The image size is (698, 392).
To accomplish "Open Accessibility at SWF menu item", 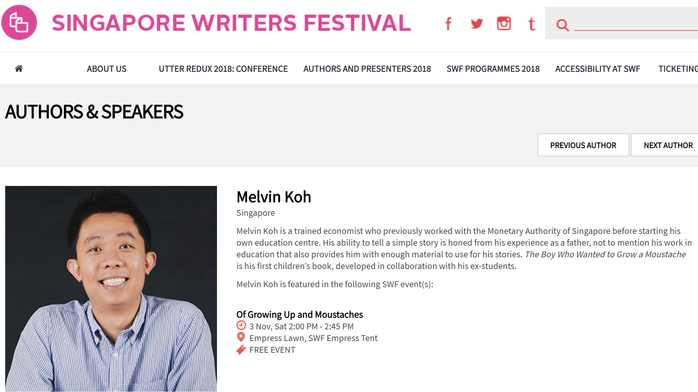I will tap(597, 69).
